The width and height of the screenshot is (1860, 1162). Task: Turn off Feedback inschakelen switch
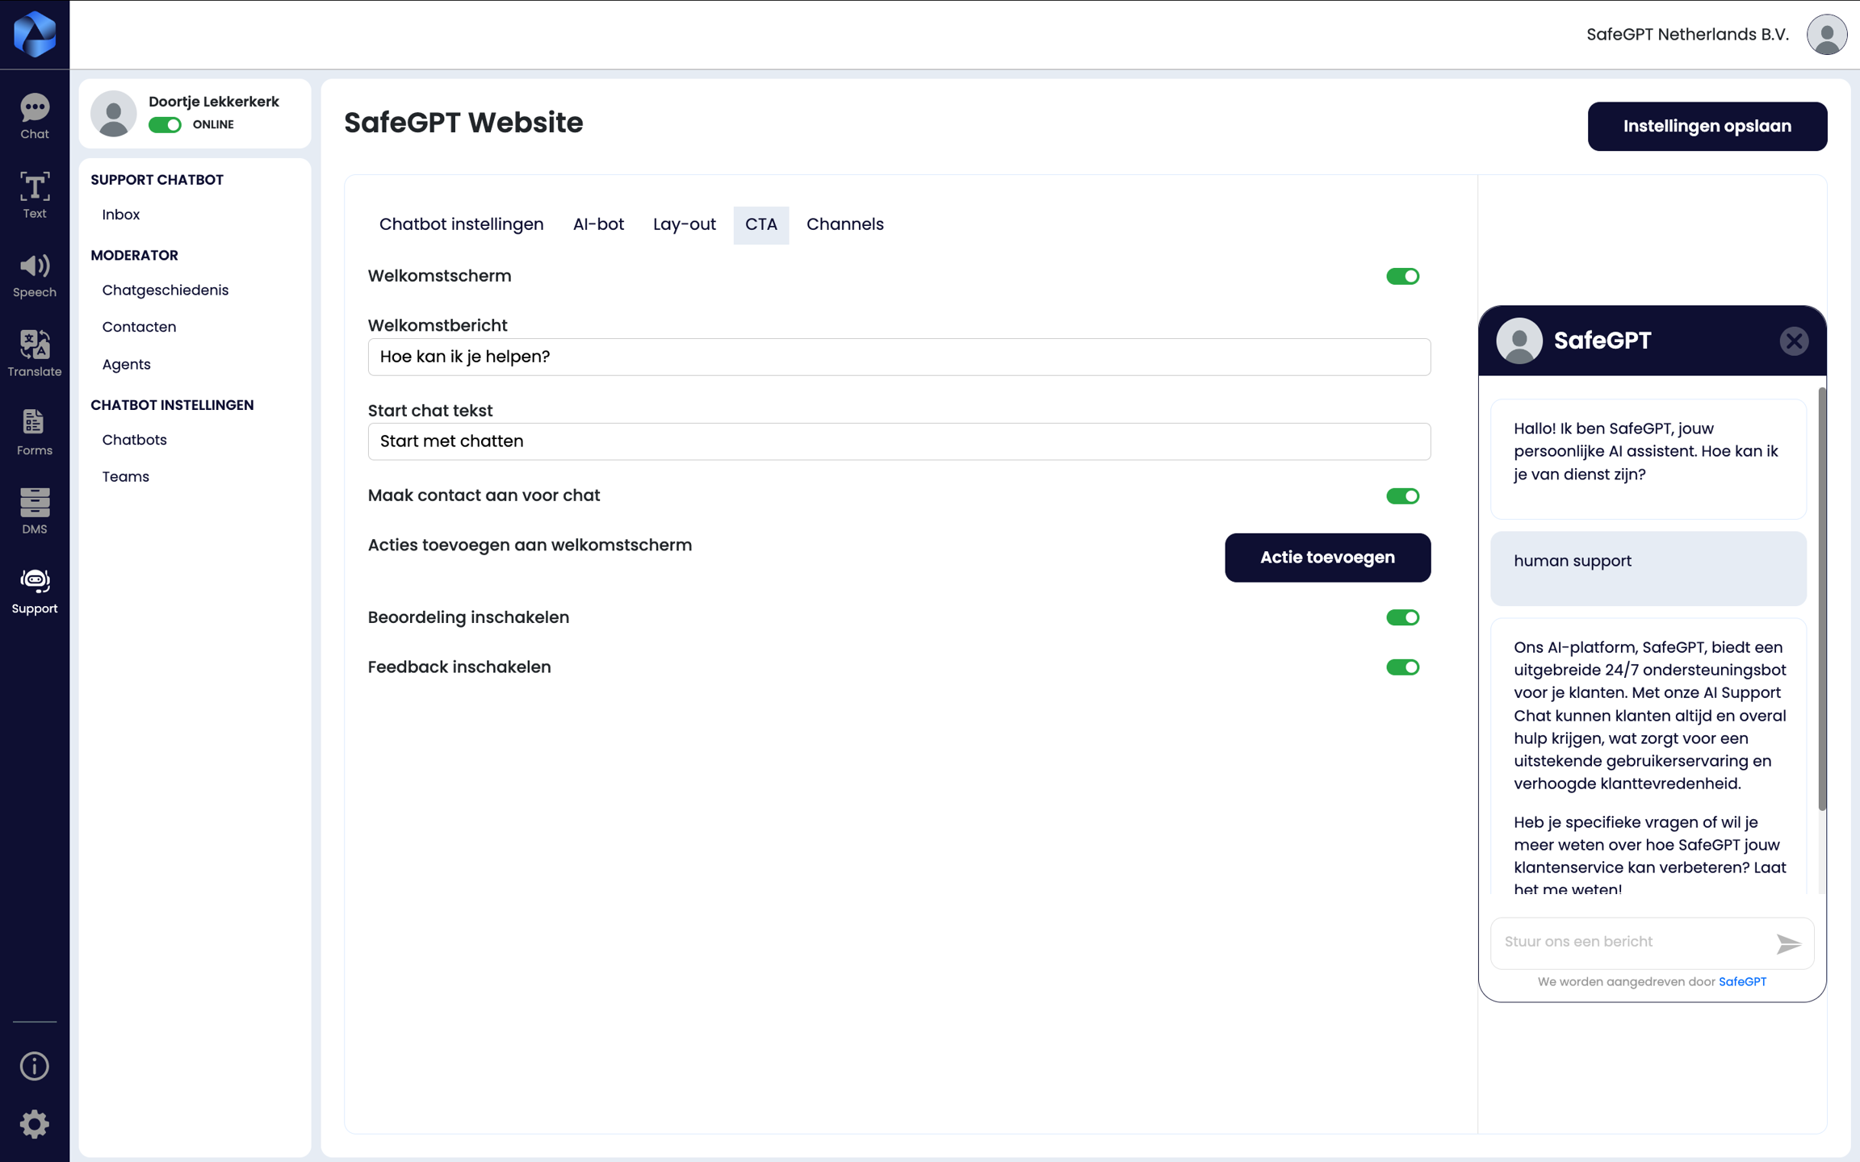[1402, 667]
